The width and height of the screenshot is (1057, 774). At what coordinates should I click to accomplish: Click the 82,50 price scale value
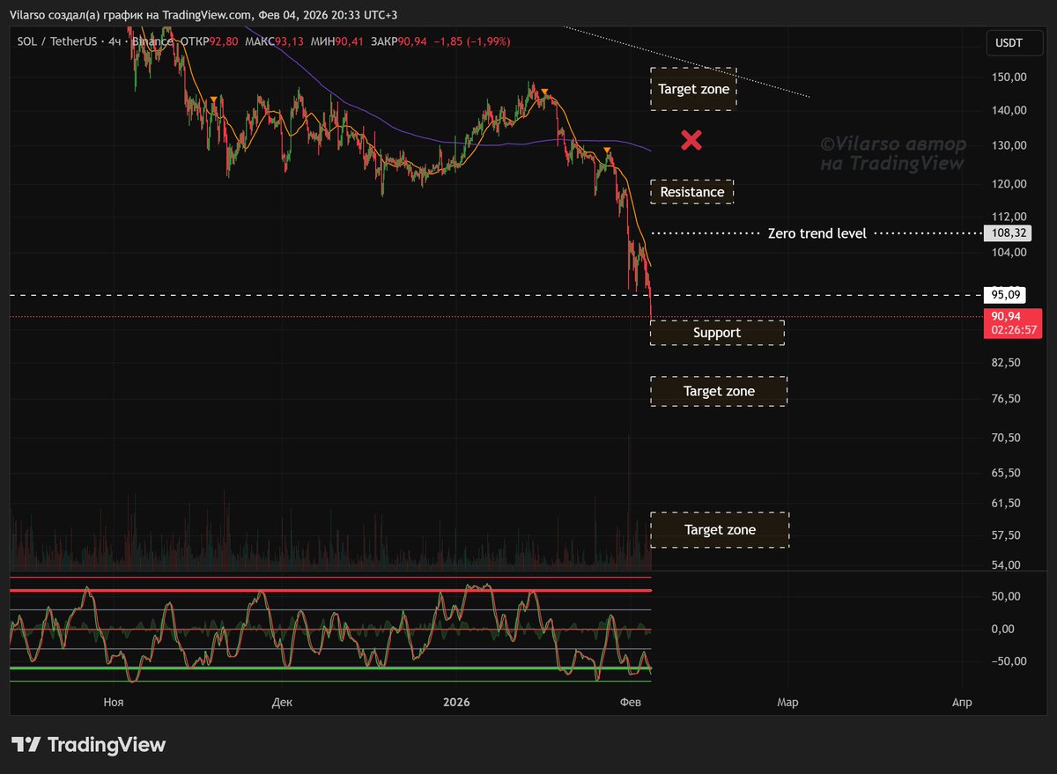[x=1005, y=363]
